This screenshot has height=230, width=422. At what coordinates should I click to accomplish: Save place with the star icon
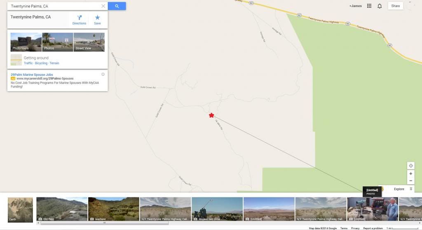click(x=97, y=20)
